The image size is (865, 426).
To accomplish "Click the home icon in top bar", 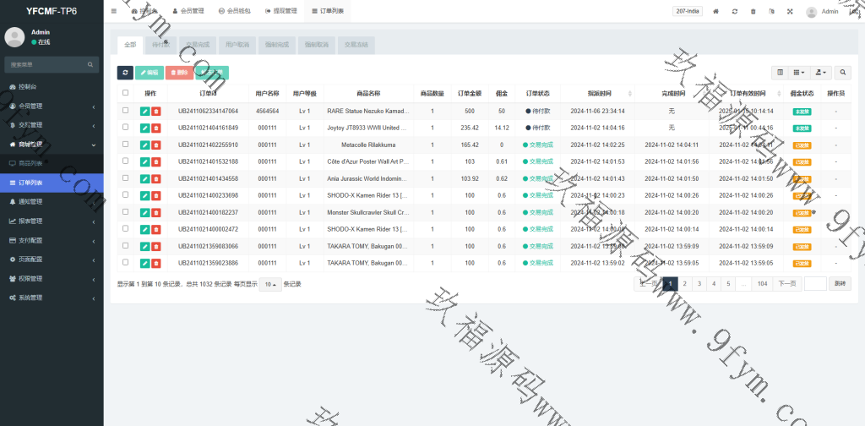I will (x=716, y=12).
